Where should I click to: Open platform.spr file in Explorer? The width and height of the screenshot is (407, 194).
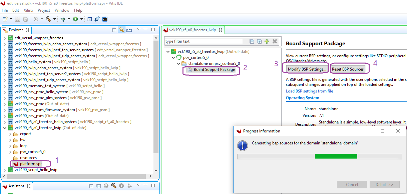click(x=31, y=164)
